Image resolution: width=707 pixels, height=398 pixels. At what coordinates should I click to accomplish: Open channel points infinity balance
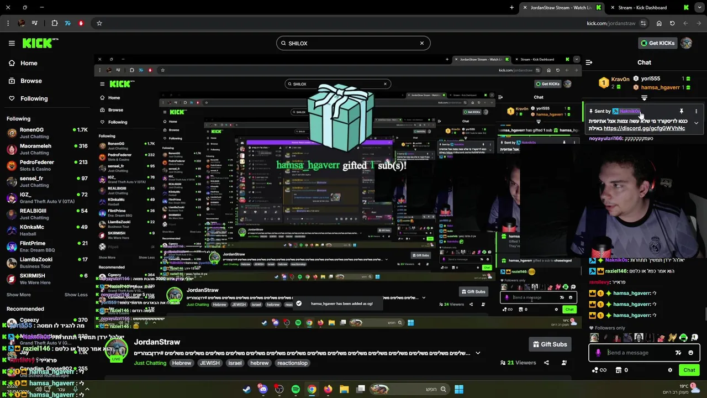click(x=599, y=370)
